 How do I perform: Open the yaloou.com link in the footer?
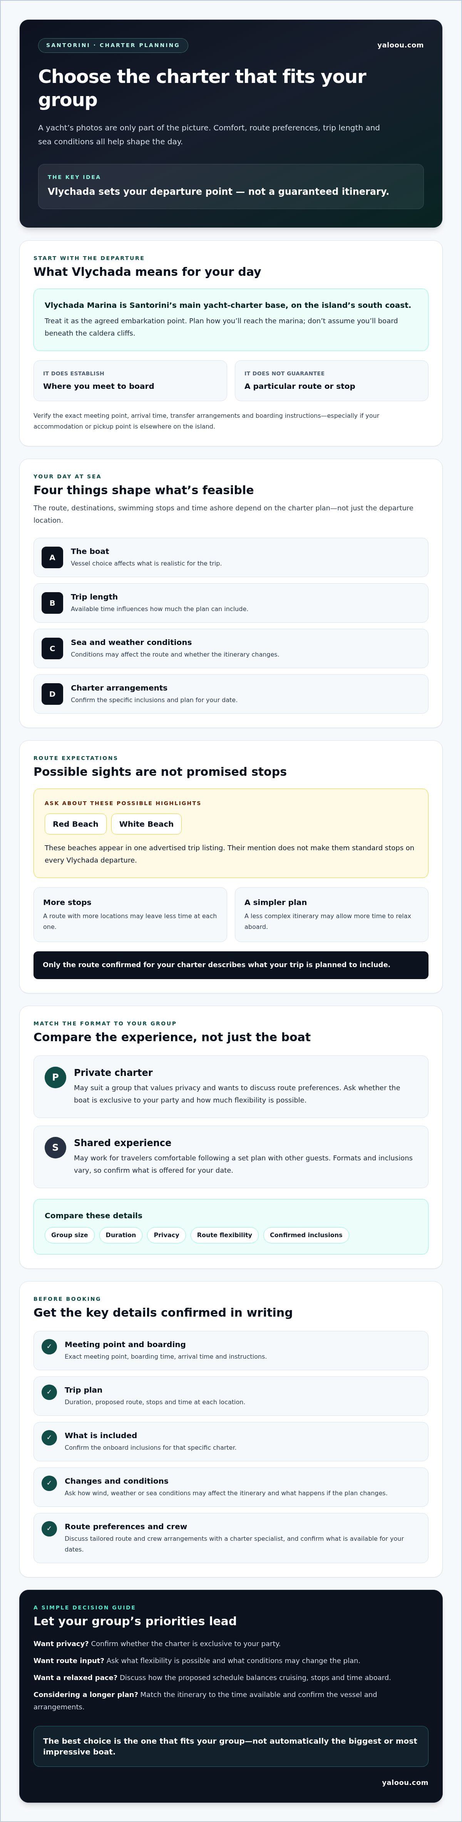(405, 1782)
